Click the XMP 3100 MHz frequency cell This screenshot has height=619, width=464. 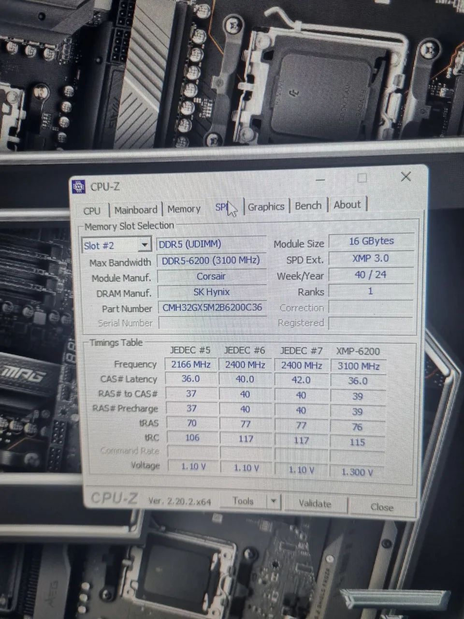pyautogui.click(x=358, y=366)
